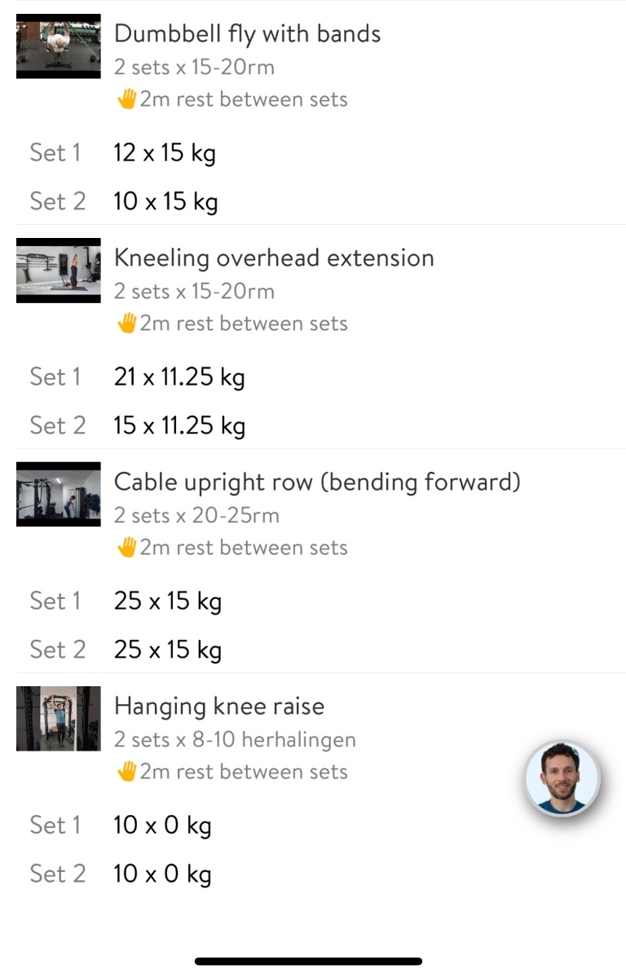This screenshot has width=626, height=978.
Task: Tap the hand icon under Dumbbell fly
Action: point(126,100)
